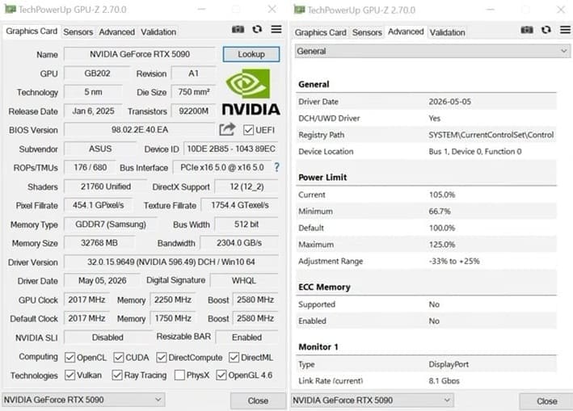Image resolution: width=573 pixels, height=411 pixels.
Task: Click GPU-Z app icon in left title bar
Action: pyautogui.click(x=10, y=9)
